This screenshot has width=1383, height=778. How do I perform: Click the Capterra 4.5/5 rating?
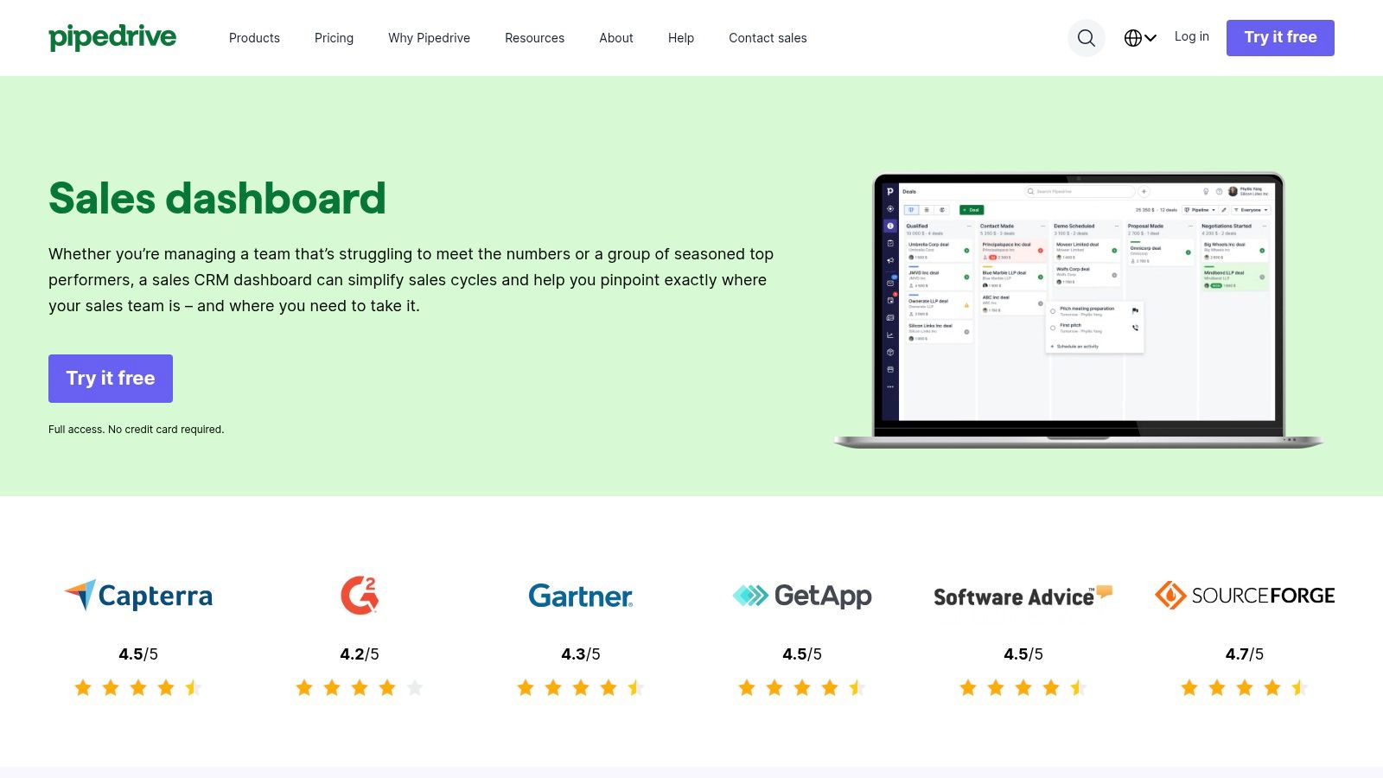tap(138, 654)
